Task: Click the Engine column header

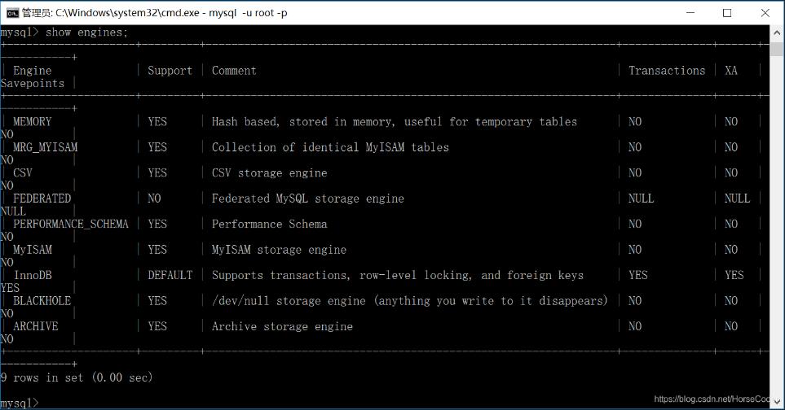Action: (x=33, y=71)
